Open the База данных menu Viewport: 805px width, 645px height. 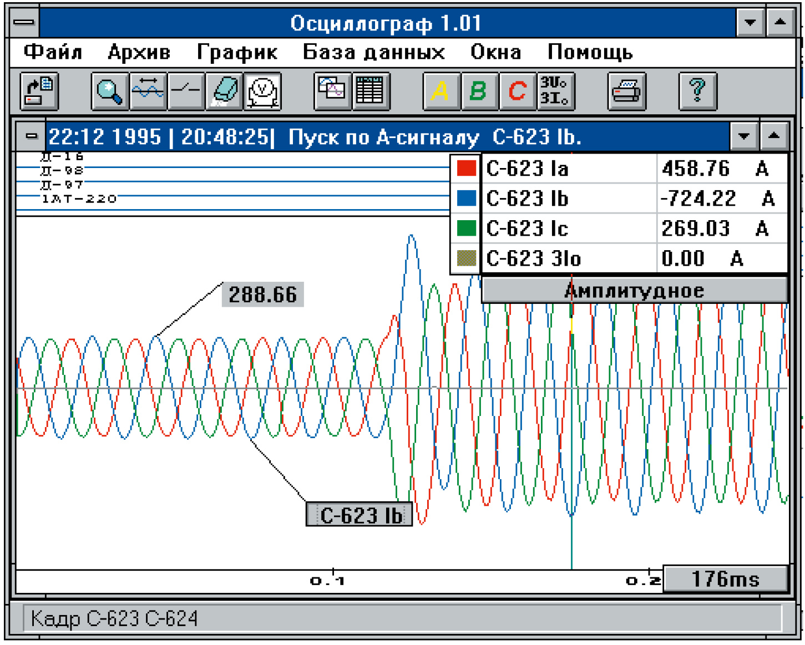point(373,53)
